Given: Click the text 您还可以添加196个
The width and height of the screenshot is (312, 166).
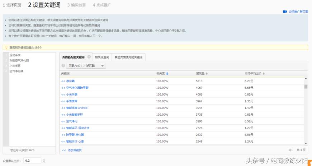Looking at the screenshot, I should point(23,150).
